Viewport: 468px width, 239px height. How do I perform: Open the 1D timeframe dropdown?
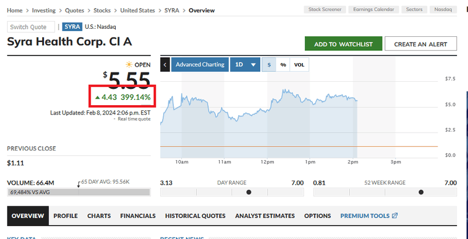pos(245,65)
